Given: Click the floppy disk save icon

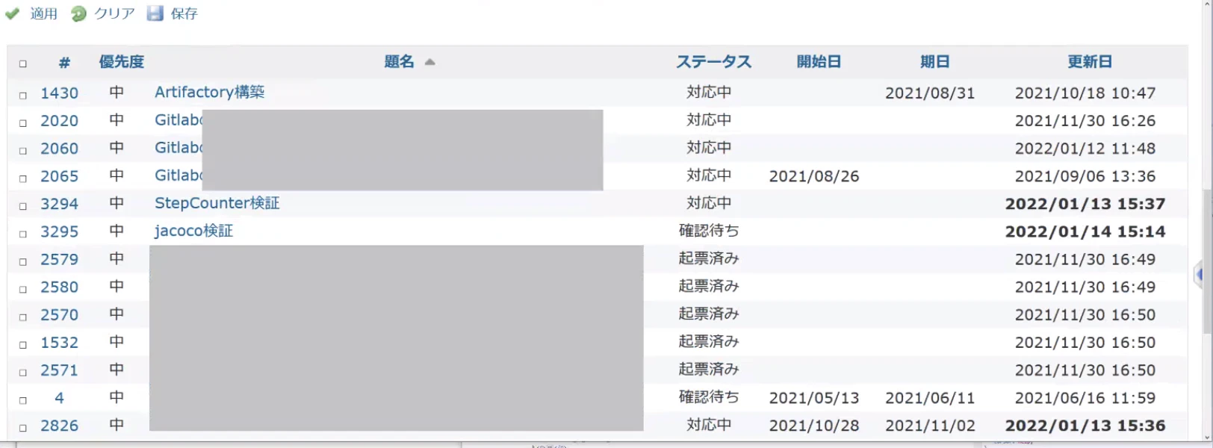Looking at the screenshot, I should point(155,13).
